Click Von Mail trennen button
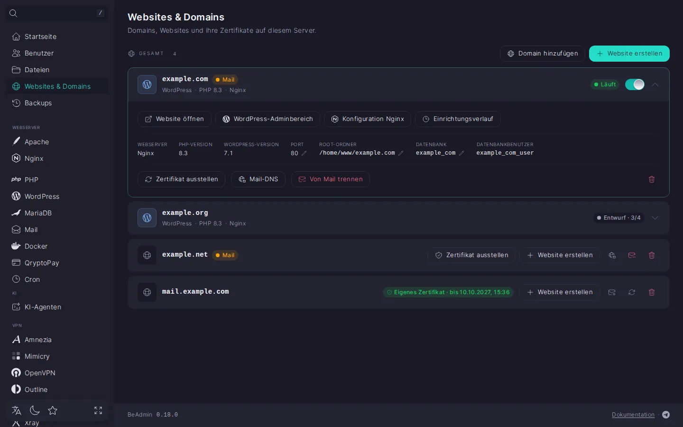Viewport: 683px width, 427px height. coord(331,179)
